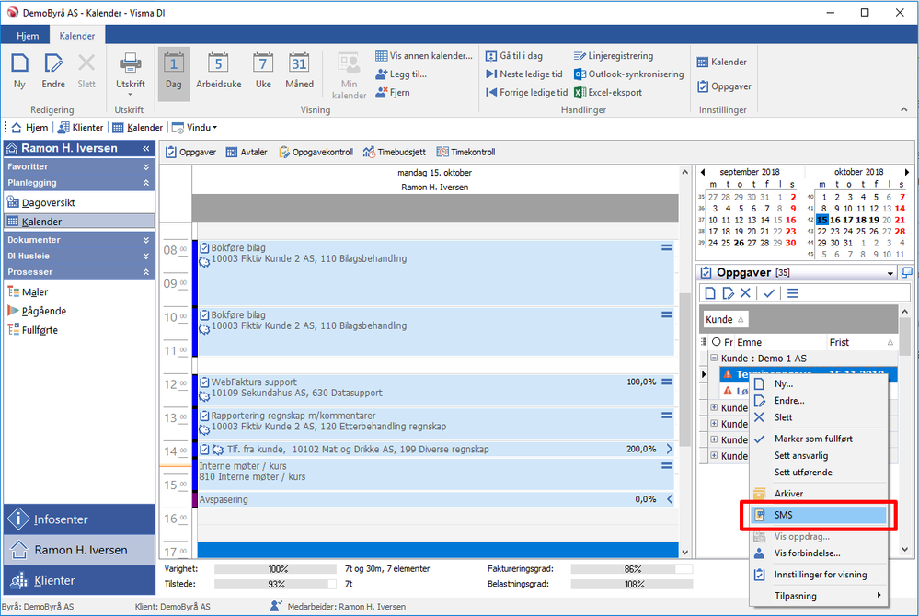
Task: Click Excel-eksport in the ribbon
Action: [607, 92]
